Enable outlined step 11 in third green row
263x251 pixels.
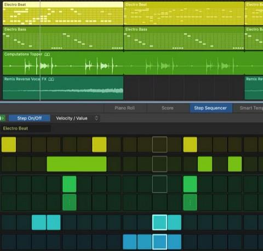pyautogui.click(x=159, y=184)
